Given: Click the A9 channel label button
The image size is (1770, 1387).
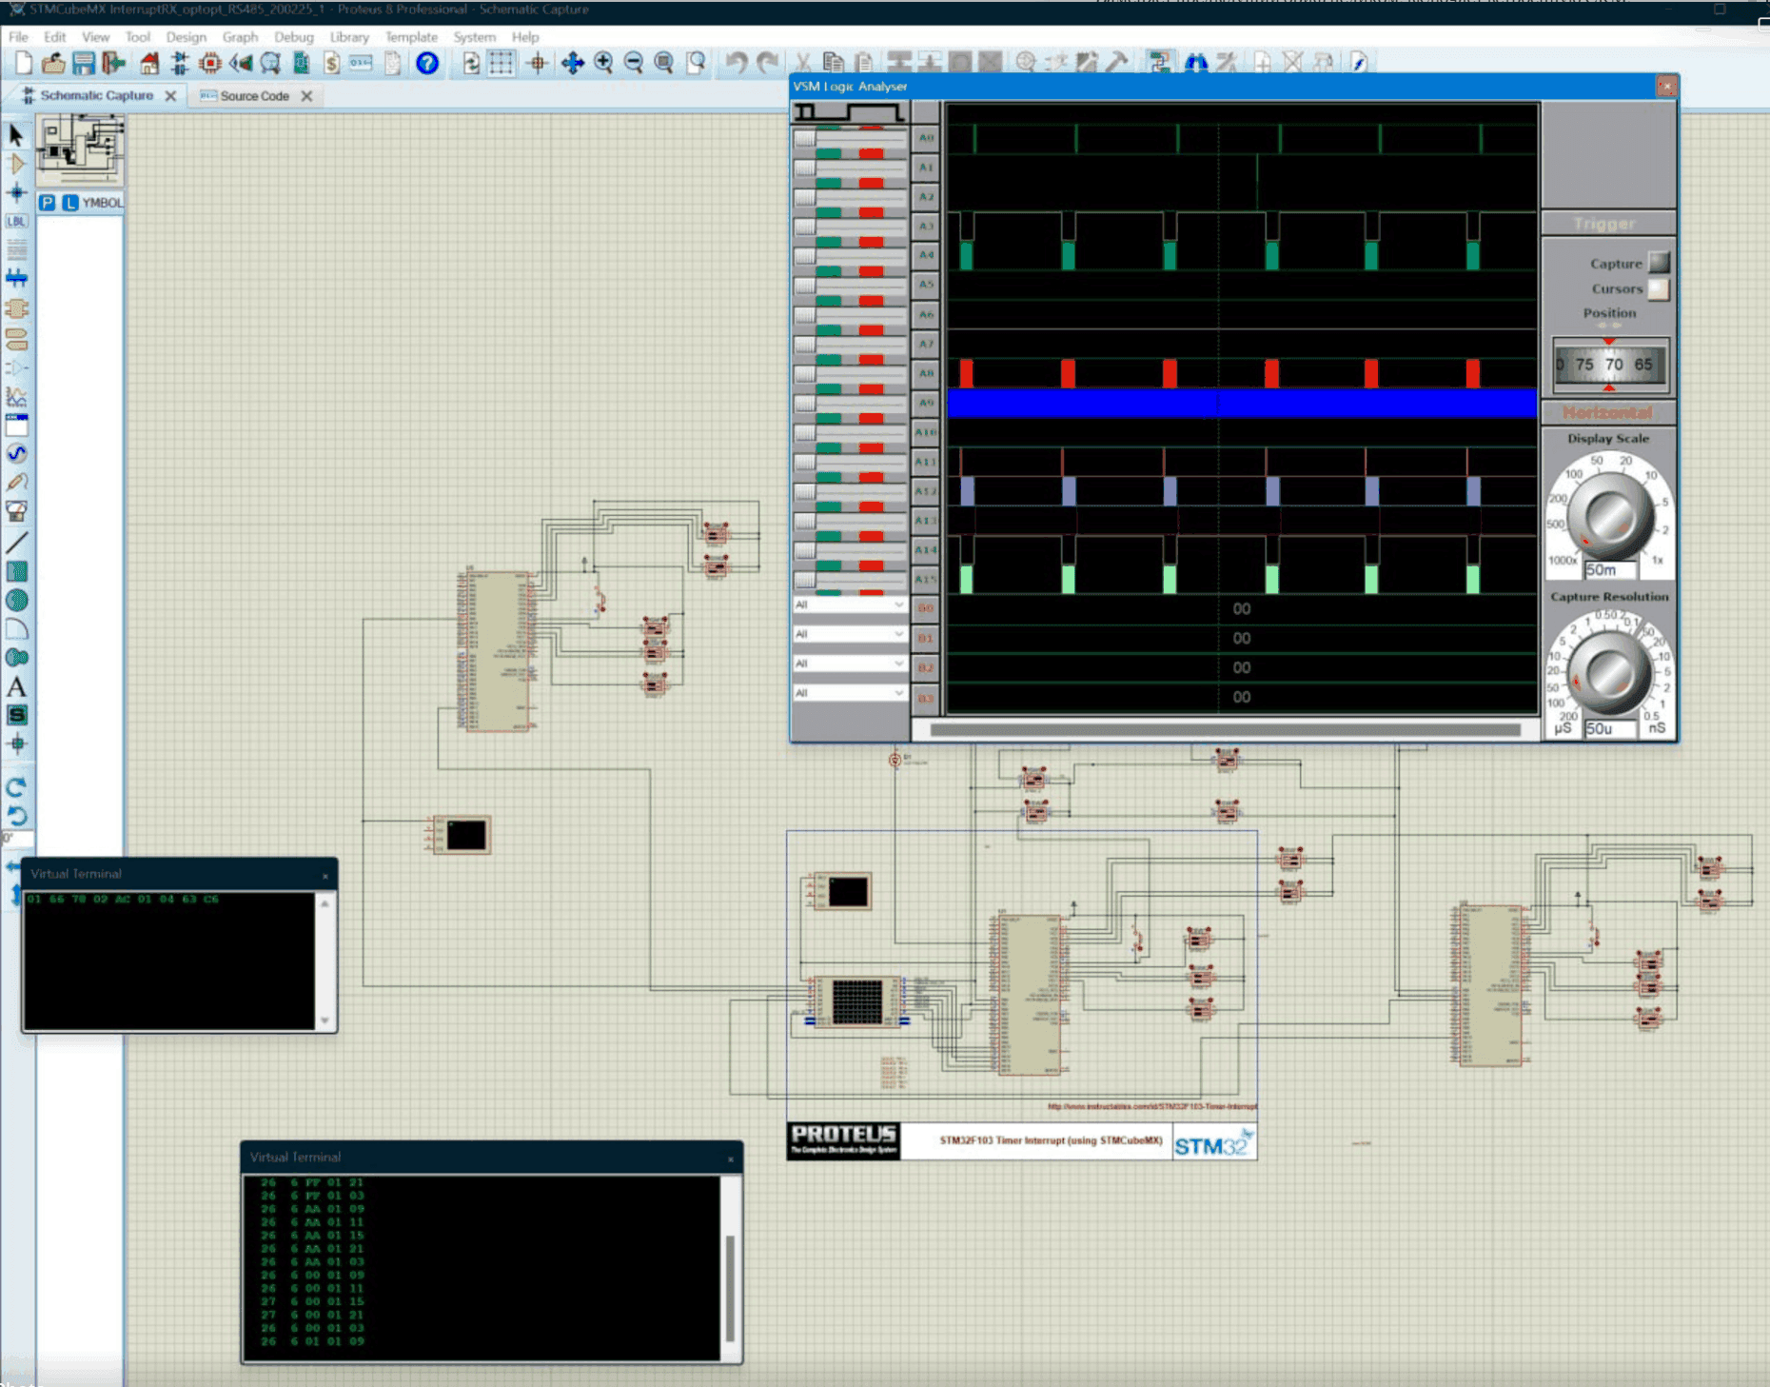Looking at the screenshot, I should tap(926, 403).
